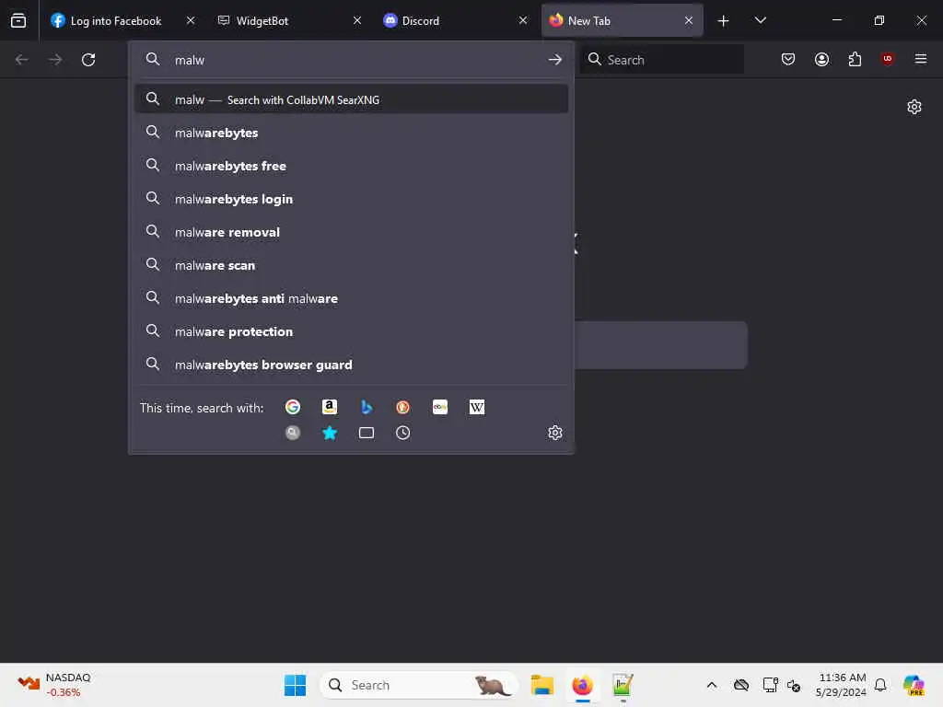Switch to Log into Facebook tab
The image size is (943, 707).
122,20
